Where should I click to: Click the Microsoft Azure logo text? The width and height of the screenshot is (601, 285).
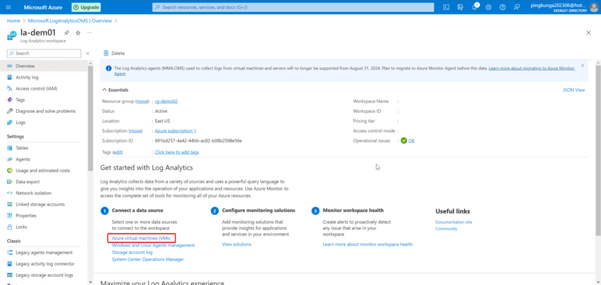[43, 7]
